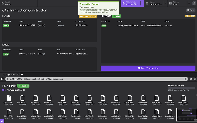
Task: Select live cell 0@b5f8cb
Action: [x=63, y=114]
